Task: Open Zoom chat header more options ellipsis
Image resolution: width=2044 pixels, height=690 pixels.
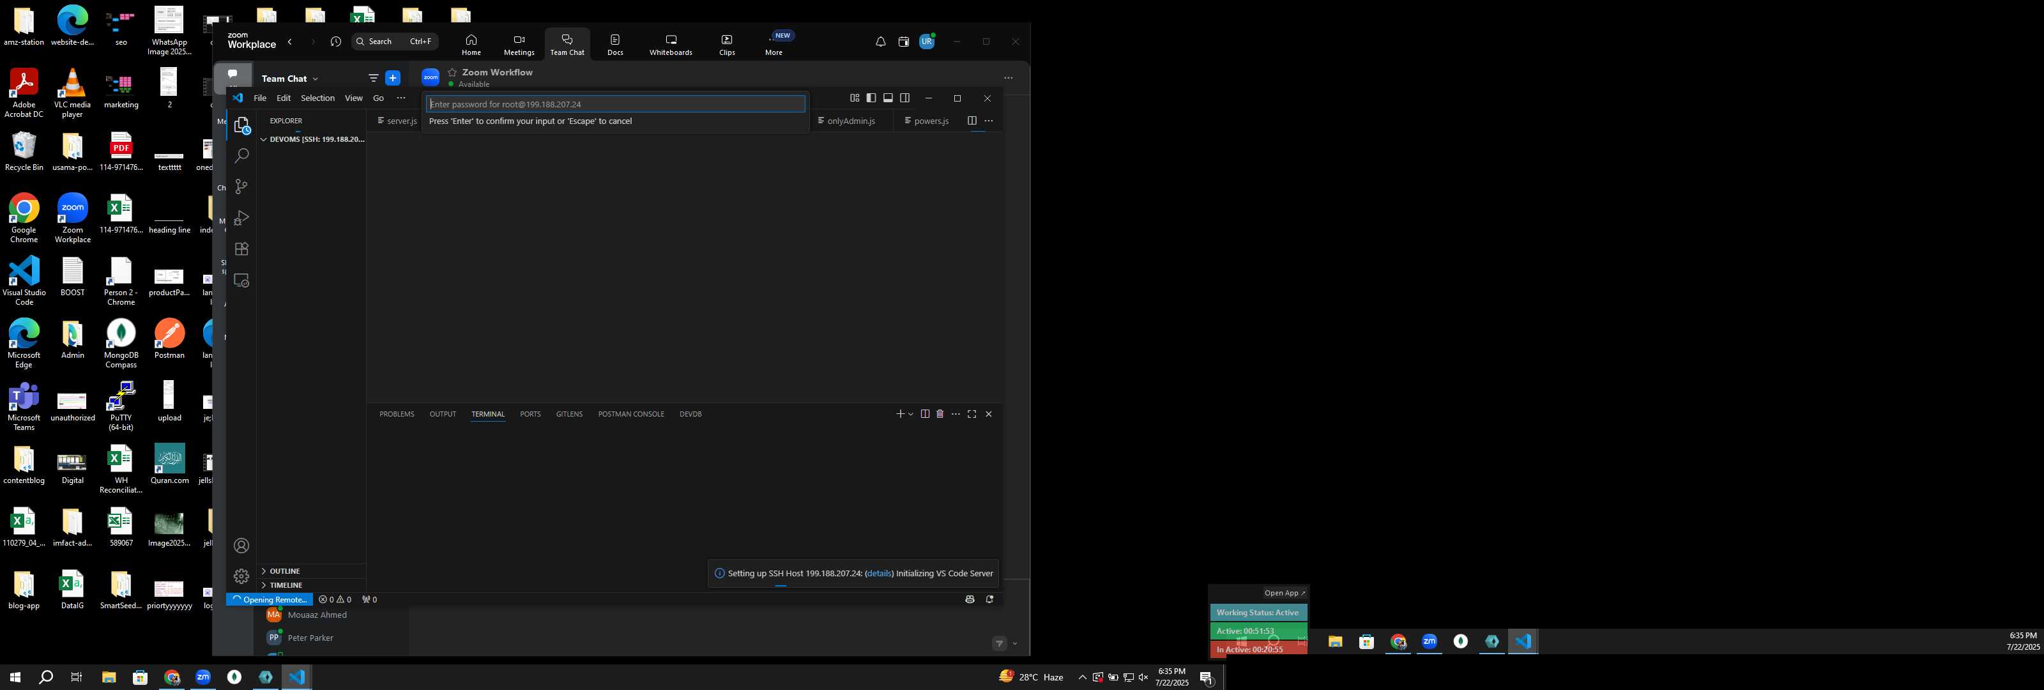Action: [1009, 78]
